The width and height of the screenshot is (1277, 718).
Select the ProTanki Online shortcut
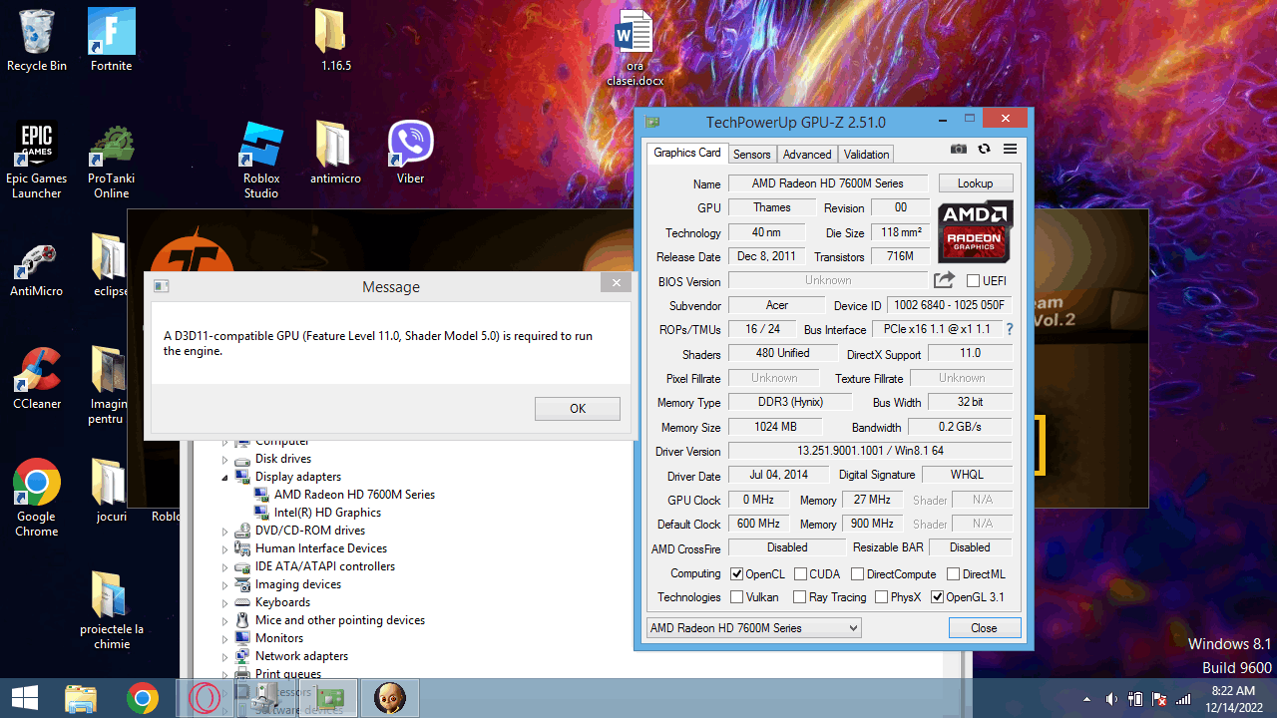click(x=112, y=160)
